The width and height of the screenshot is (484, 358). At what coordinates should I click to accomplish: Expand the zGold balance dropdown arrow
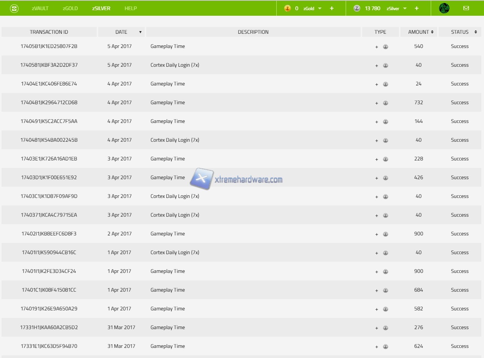point(320,9)
